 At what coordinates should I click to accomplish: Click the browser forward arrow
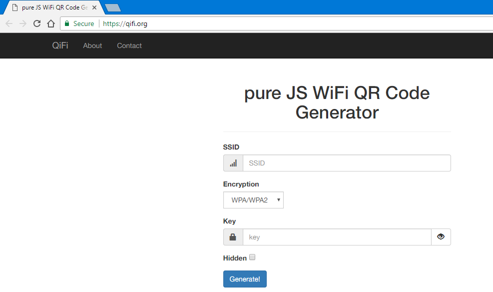(23, 23)
